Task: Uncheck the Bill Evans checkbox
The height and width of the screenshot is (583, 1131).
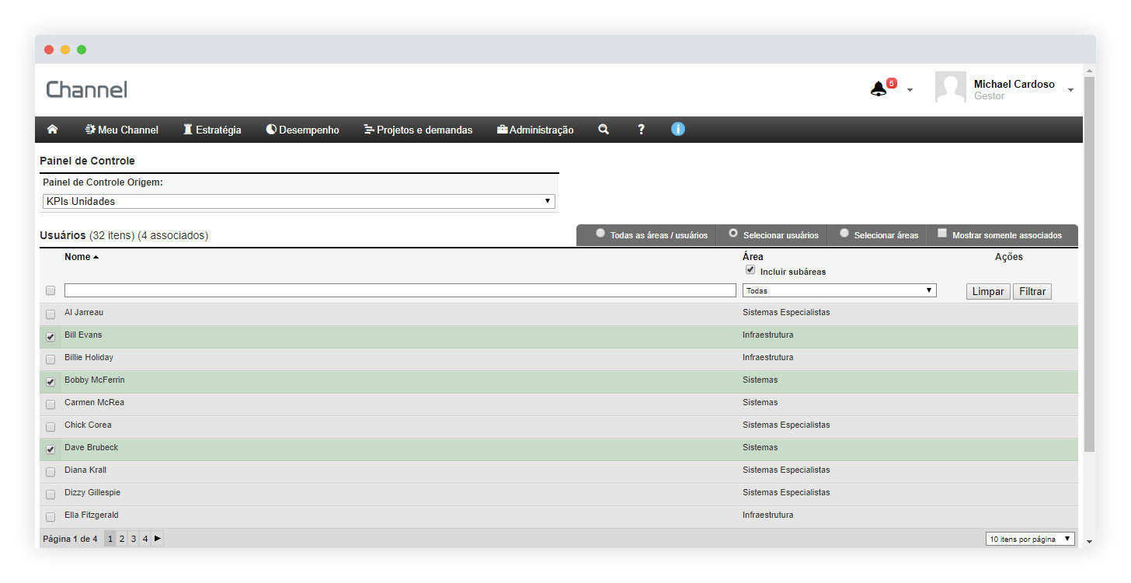Action: [50, 337]
